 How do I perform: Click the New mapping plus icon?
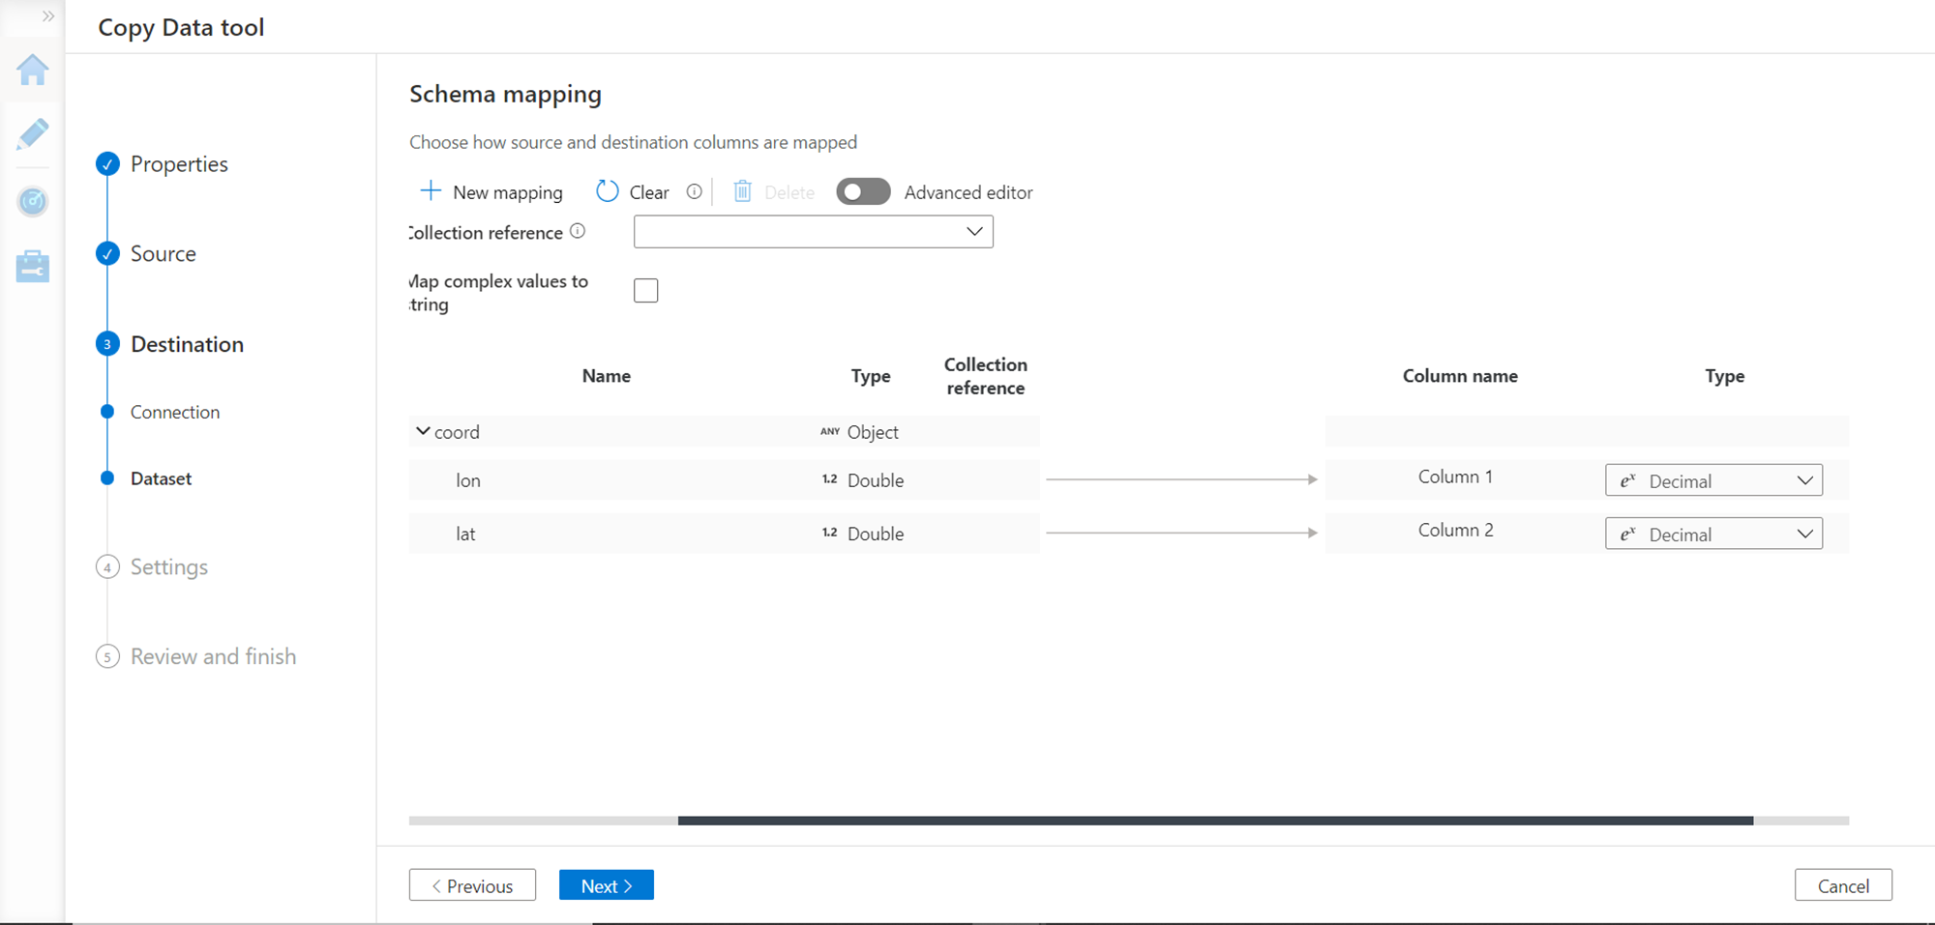[431, 191]
